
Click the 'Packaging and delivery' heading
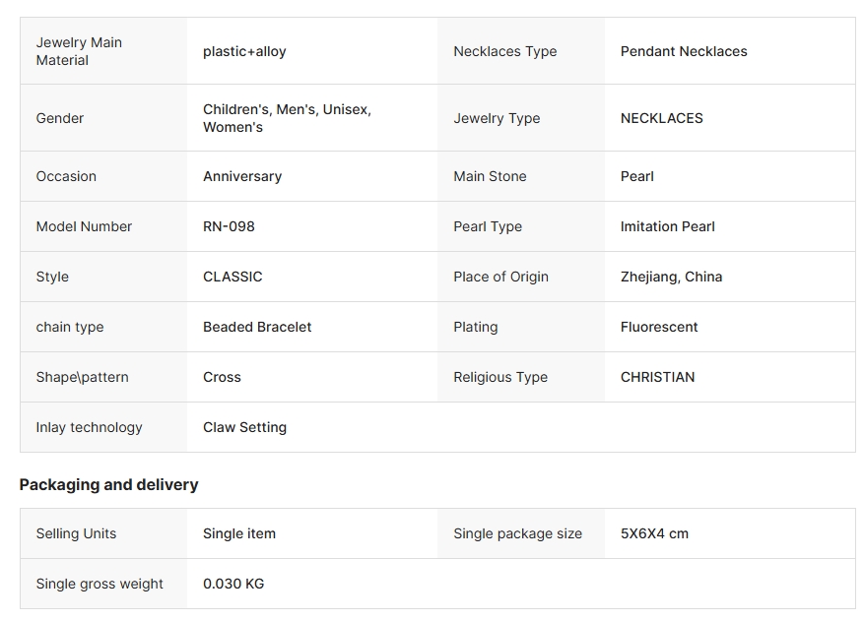(x=108, y=484)
